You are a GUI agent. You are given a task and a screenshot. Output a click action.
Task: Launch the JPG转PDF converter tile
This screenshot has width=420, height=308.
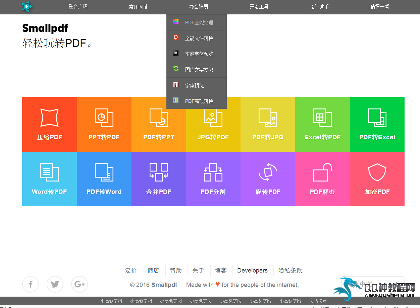[x=213, y=124]
